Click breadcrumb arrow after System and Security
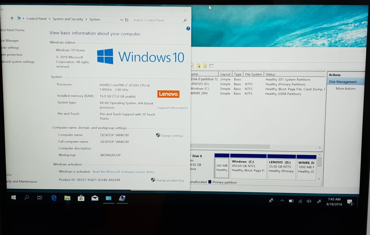 pyautogui.click(x=86, y=19)
